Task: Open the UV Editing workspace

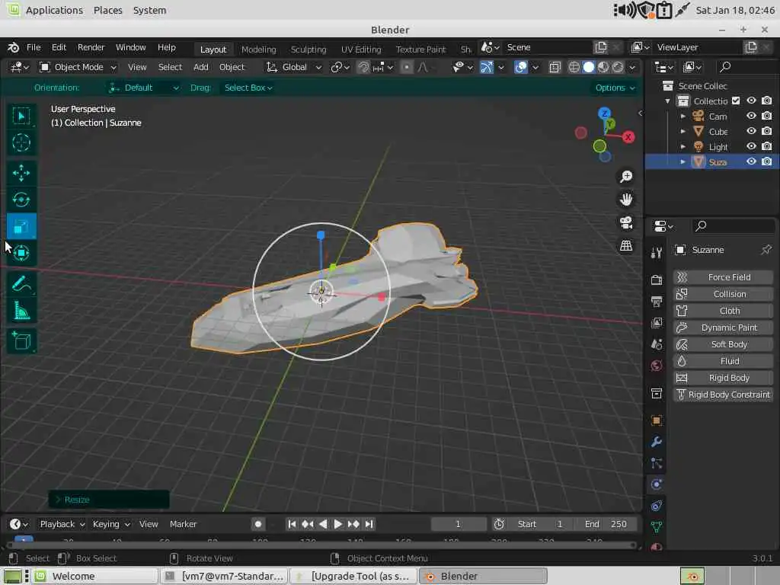Action: click(x=361, y=50)
